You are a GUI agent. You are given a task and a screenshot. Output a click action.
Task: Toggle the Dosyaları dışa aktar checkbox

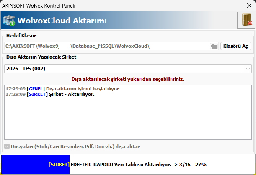(x=7, y=147)
